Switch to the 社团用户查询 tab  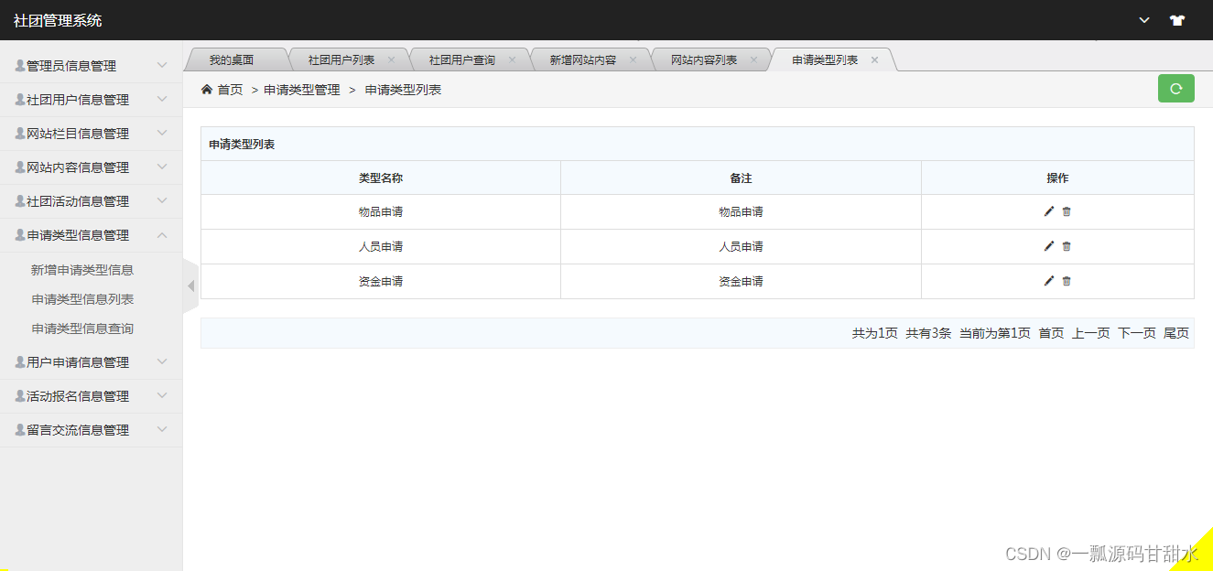point(462,59)
